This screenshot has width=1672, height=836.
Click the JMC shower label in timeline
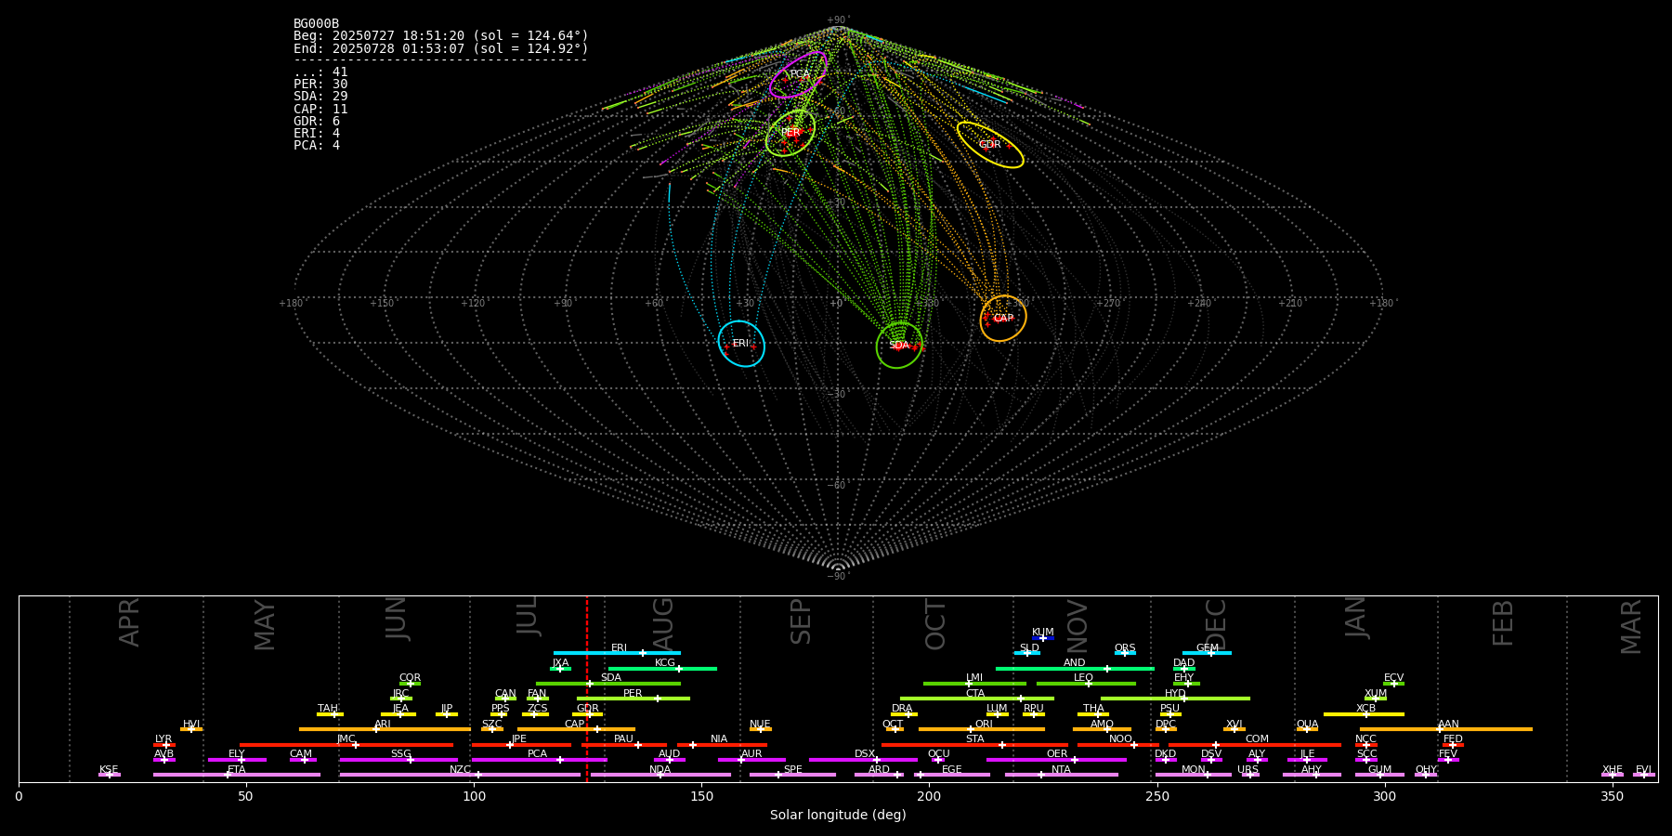346,739
